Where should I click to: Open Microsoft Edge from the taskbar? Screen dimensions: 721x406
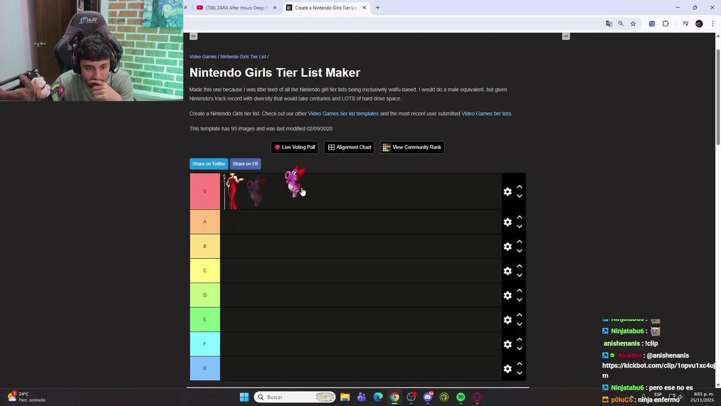(x=378, y=397)
